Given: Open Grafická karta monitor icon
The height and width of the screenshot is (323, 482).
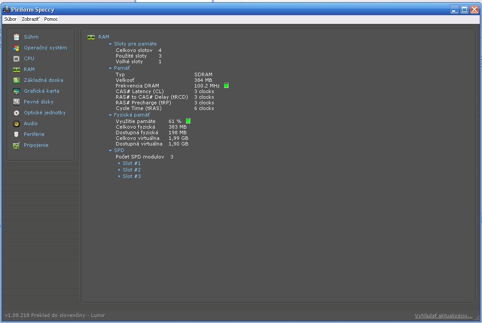Looking at the screenshot, I should [16, 91].
